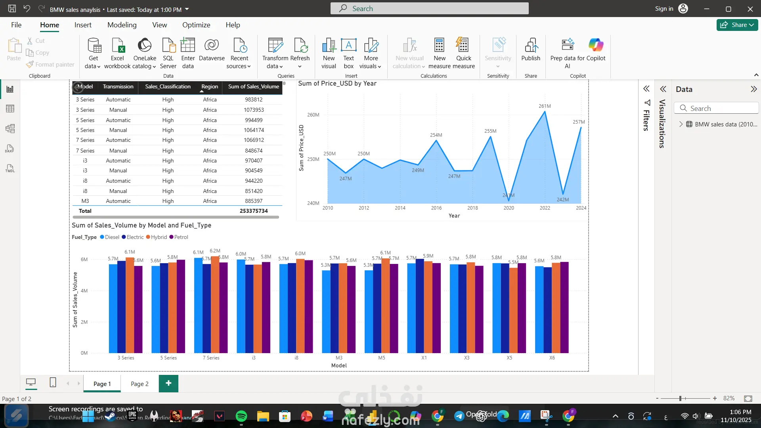Switch to mobile layout view
The image size is (761, 428).
click(x=53, y=382)
